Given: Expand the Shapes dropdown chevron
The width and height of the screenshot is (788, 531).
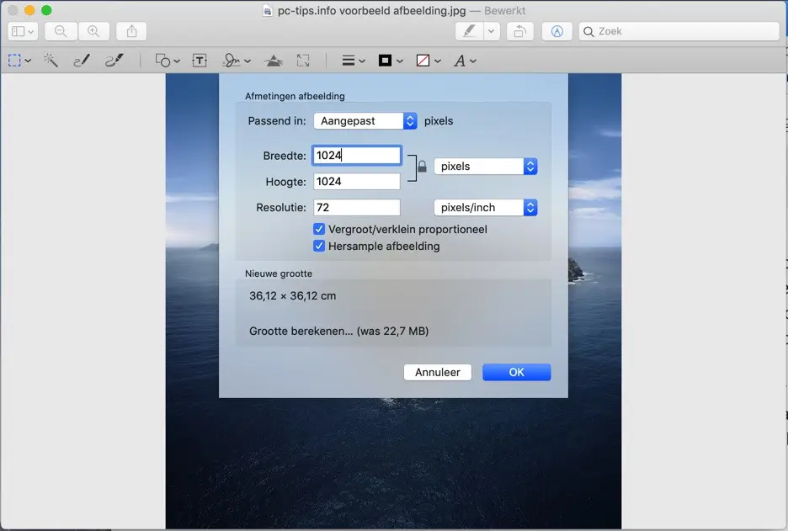Looking at the screenshot, I should click(177, 61).
